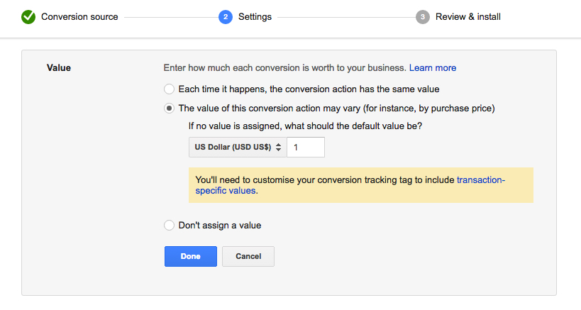Click the currency dropdown up-down arrows icon

point(279,147)
